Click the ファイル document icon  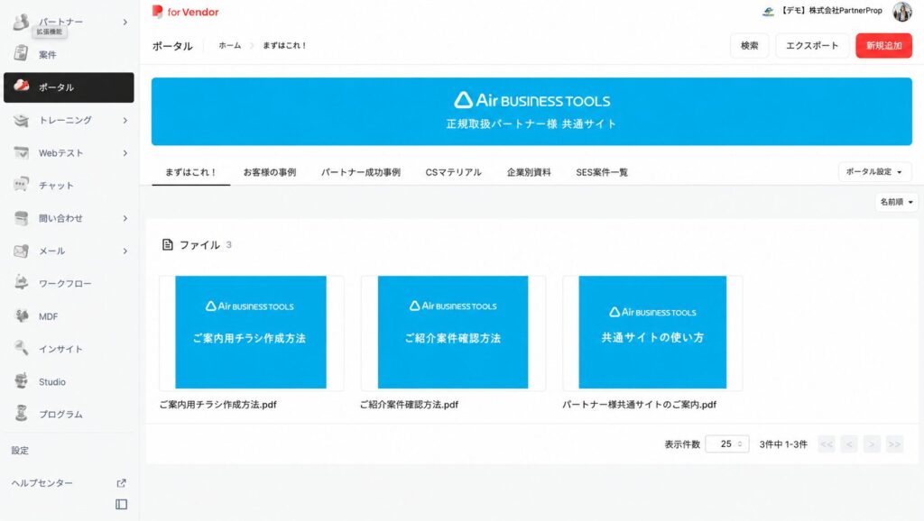click(x=167, y=244)
